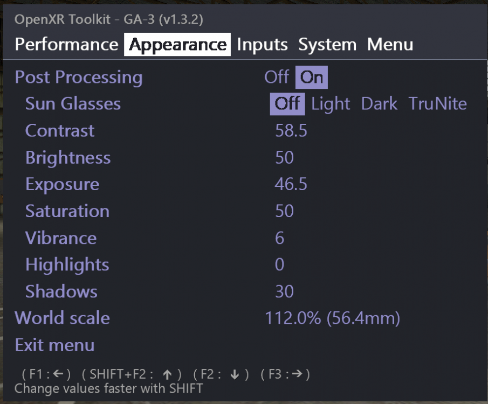Set Sun Glasses to Light

(x=331, y=103)
